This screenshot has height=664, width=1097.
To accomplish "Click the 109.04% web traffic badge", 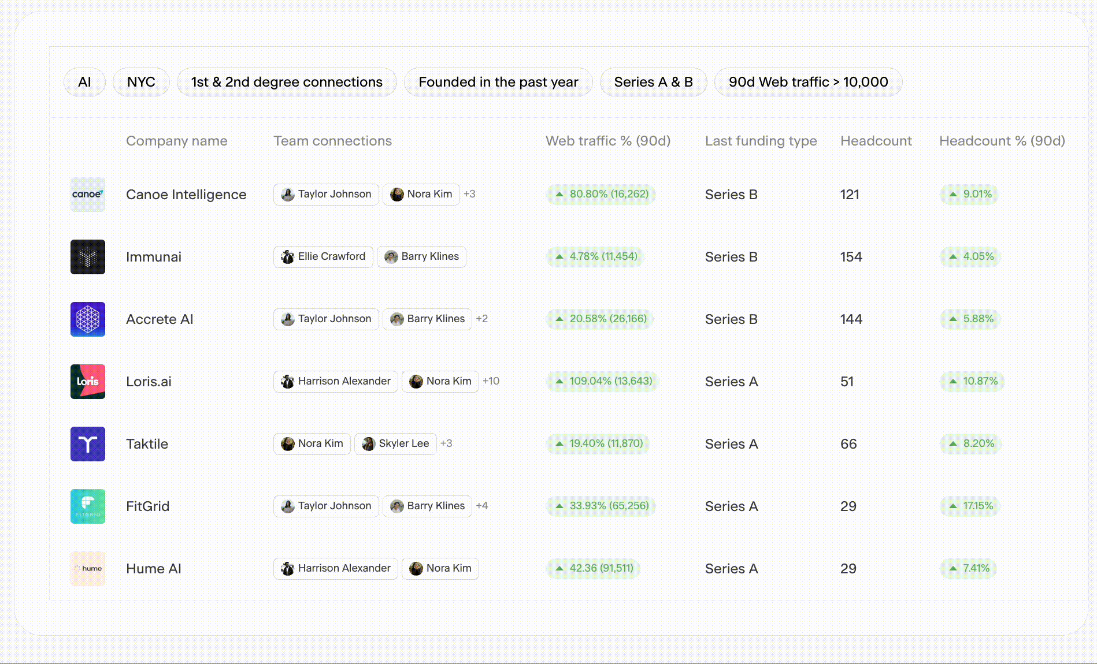I will pos(602,381).
